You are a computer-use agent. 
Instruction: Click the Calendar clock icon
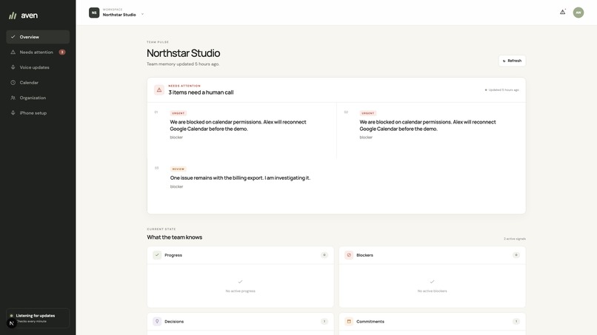click(x=13, y=83)
